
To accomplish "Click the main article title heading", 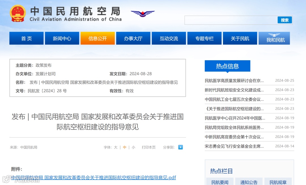I will (x=97, y=122).
